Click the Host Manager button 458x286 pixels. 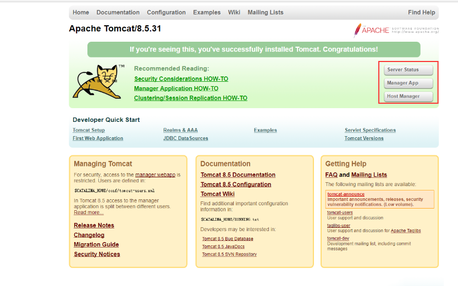click(x=409, y=96)
